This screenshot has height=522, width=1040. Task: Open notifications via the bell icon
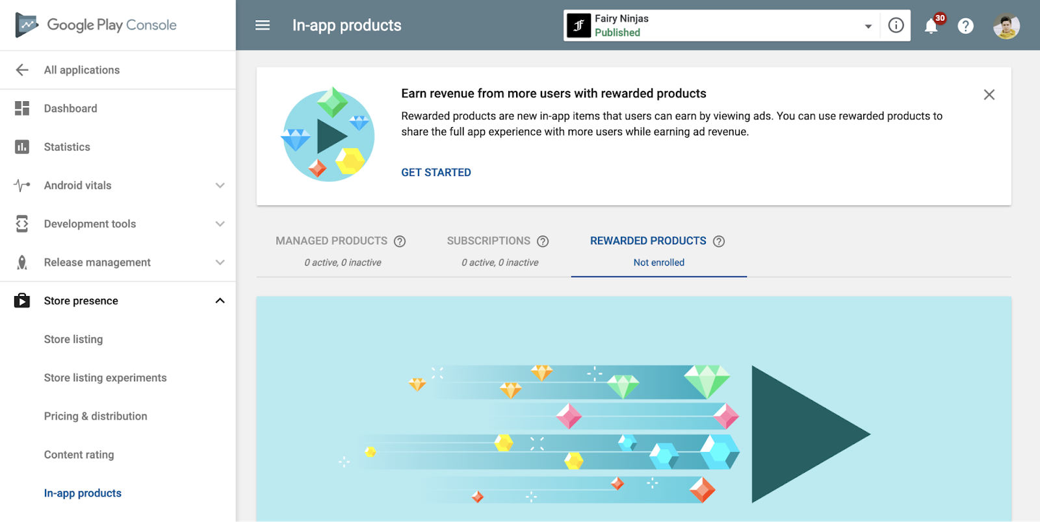click(x=932, y=25)
